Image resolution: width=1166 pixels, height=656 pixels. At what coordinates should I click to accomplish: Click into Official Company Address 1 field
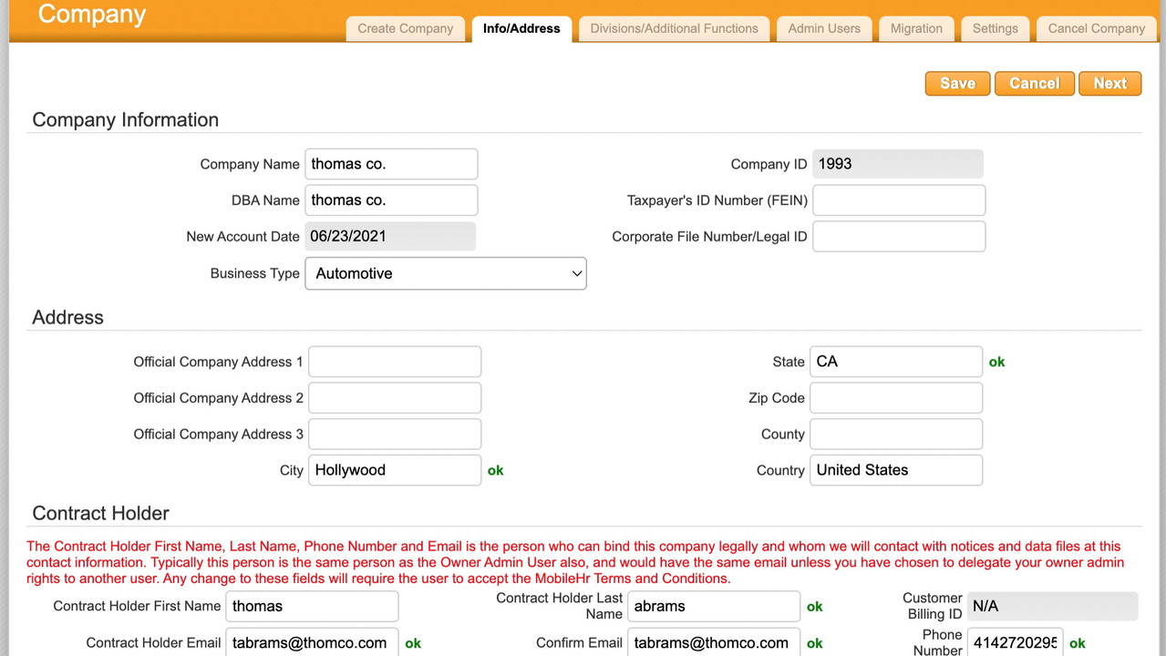(394, 362)
